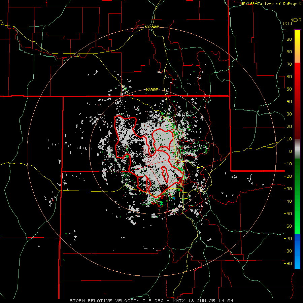Click the positive 20 knot scale label
Image resolution: width=303 pixels, height=303 pixels.
289,126
